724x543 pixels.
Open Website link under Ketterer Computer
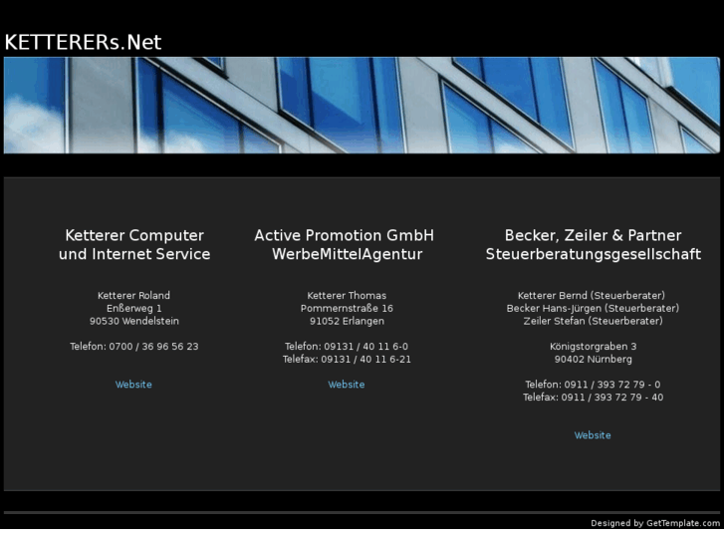coord(133,385)
